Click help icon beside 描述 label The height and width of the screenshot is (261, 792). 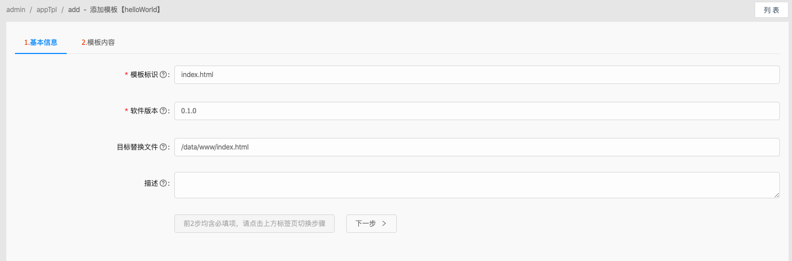pos(163,183)
